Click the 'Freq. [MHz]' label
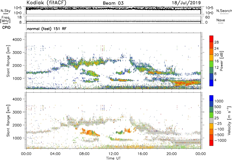This screenshot has height=160, width=232. [5, 19]
